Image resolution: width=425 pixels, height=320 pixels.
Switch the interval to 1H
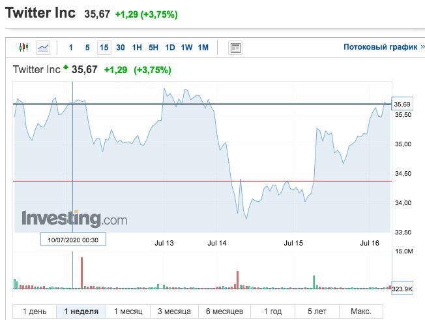(137, 47)
